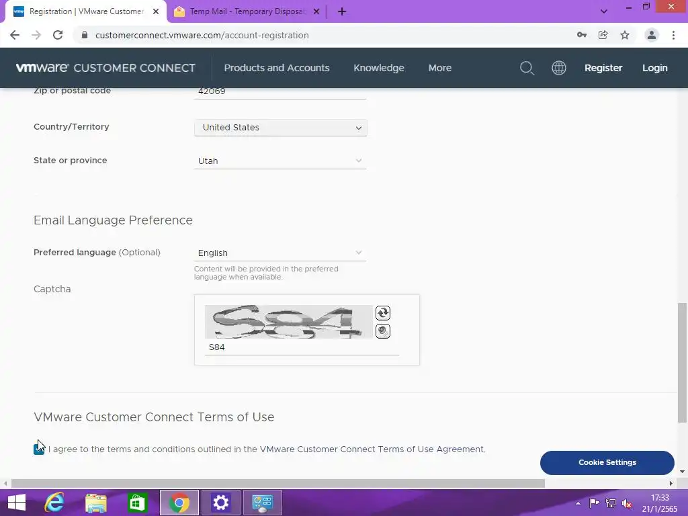688x516 pixels.
Task: Share this page from address bar
Action: tap(603, 35)
